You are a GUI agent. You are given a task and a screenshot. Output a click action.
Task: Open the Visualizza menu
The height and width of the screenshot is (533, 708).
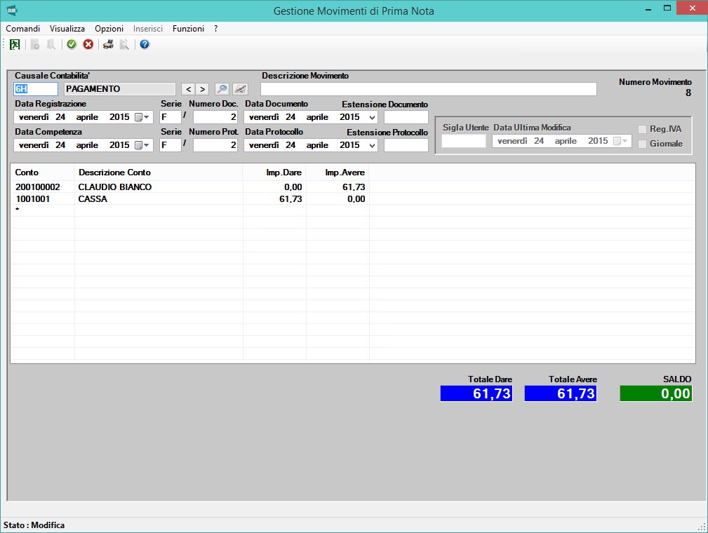pos(67,29)
